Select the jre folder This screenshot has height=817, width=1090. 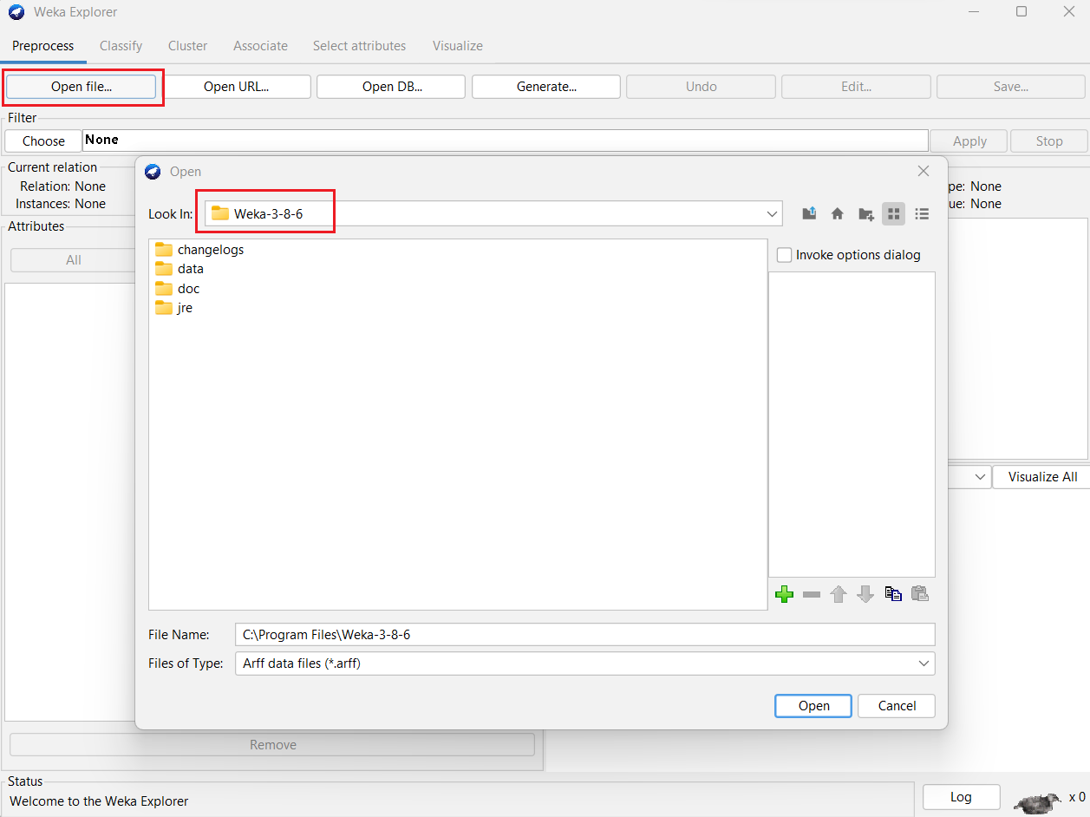pyautogui.click(x=173, y=308)
